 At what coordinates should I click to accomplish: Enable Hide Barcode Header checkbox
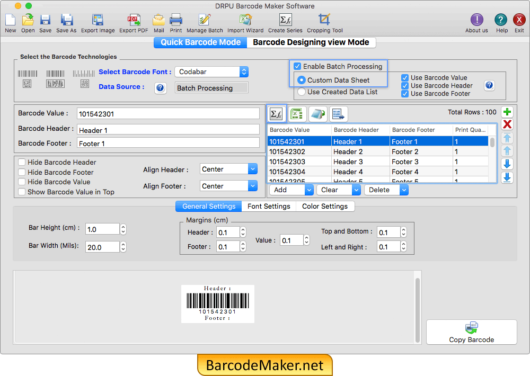22,162
